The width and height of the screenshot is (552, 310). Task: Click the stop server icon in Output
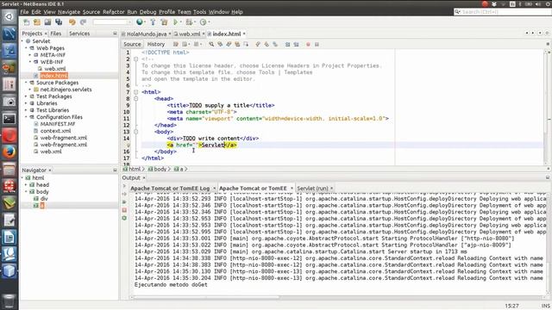point(124,210)
